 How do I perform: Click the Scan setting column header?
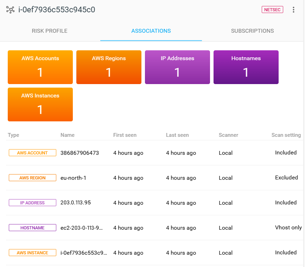point(286,135)
